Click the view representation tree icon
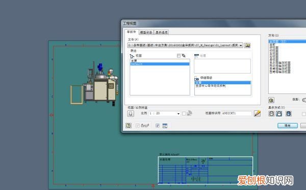The width and height of the screenshot is (306, 190). click(132, 56)
